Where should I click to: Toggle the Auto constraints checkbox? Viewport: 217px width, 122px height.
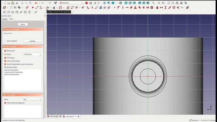[5, 61]
